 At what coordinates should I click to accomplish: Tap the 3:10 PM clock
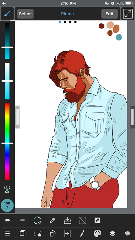pyautogui.click(x=68, y=3)
